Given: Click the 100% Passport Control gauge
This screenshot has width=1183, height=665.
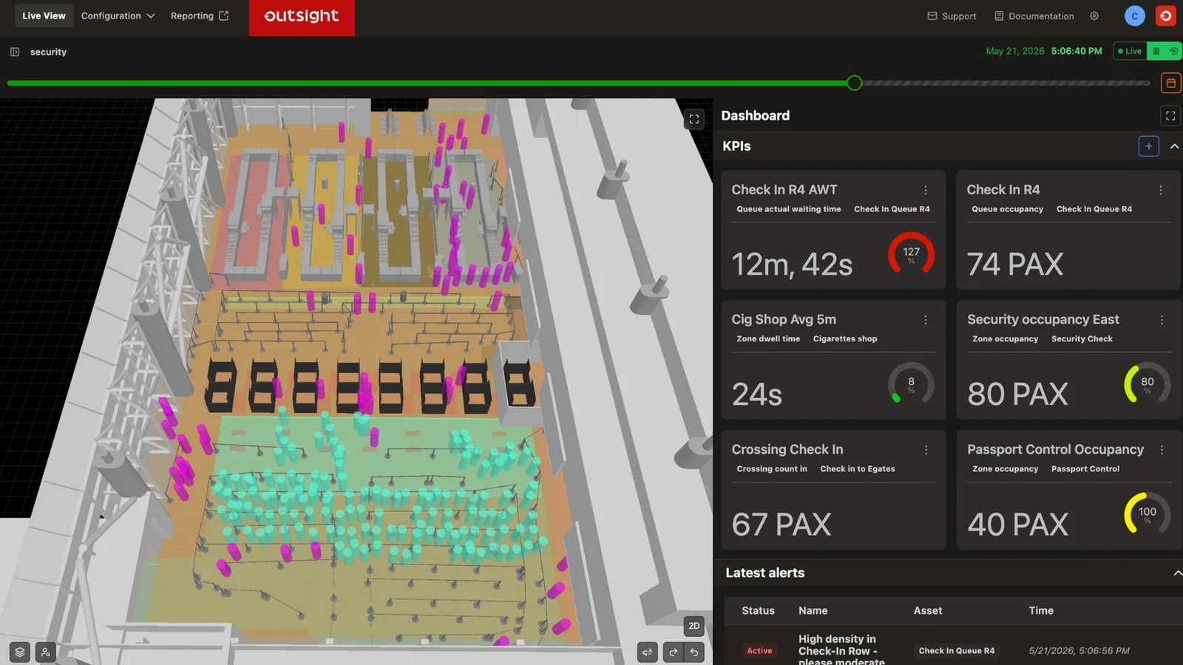Looking at the screenshot, I should point(1147,514).
